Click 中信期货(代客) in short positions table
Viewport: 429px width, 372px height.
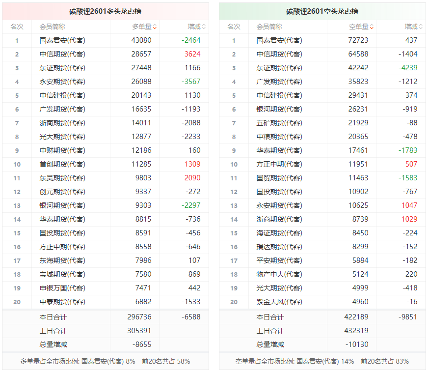point(279,54)
